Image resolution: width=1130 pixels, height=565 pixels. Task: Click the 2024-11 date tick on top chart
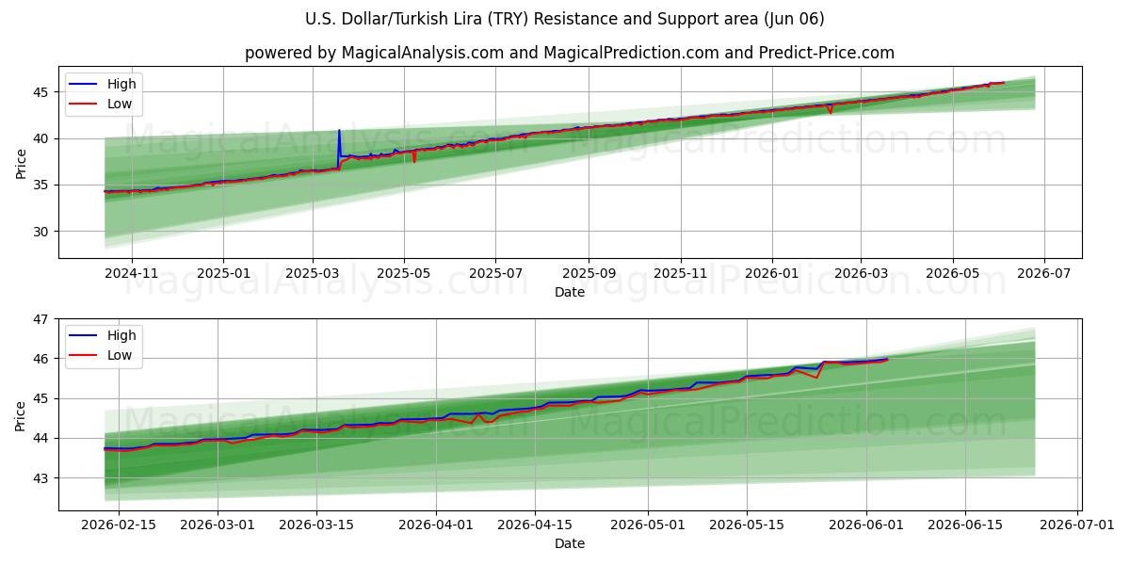pos(131,272)
